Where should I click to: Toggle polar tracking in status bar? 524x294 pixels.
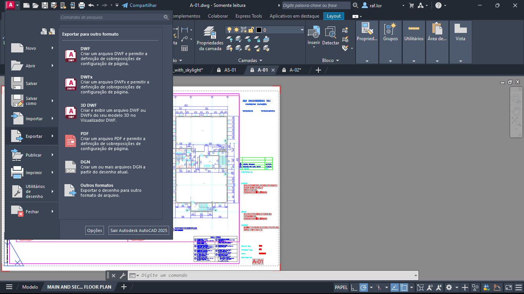(363, 287)
